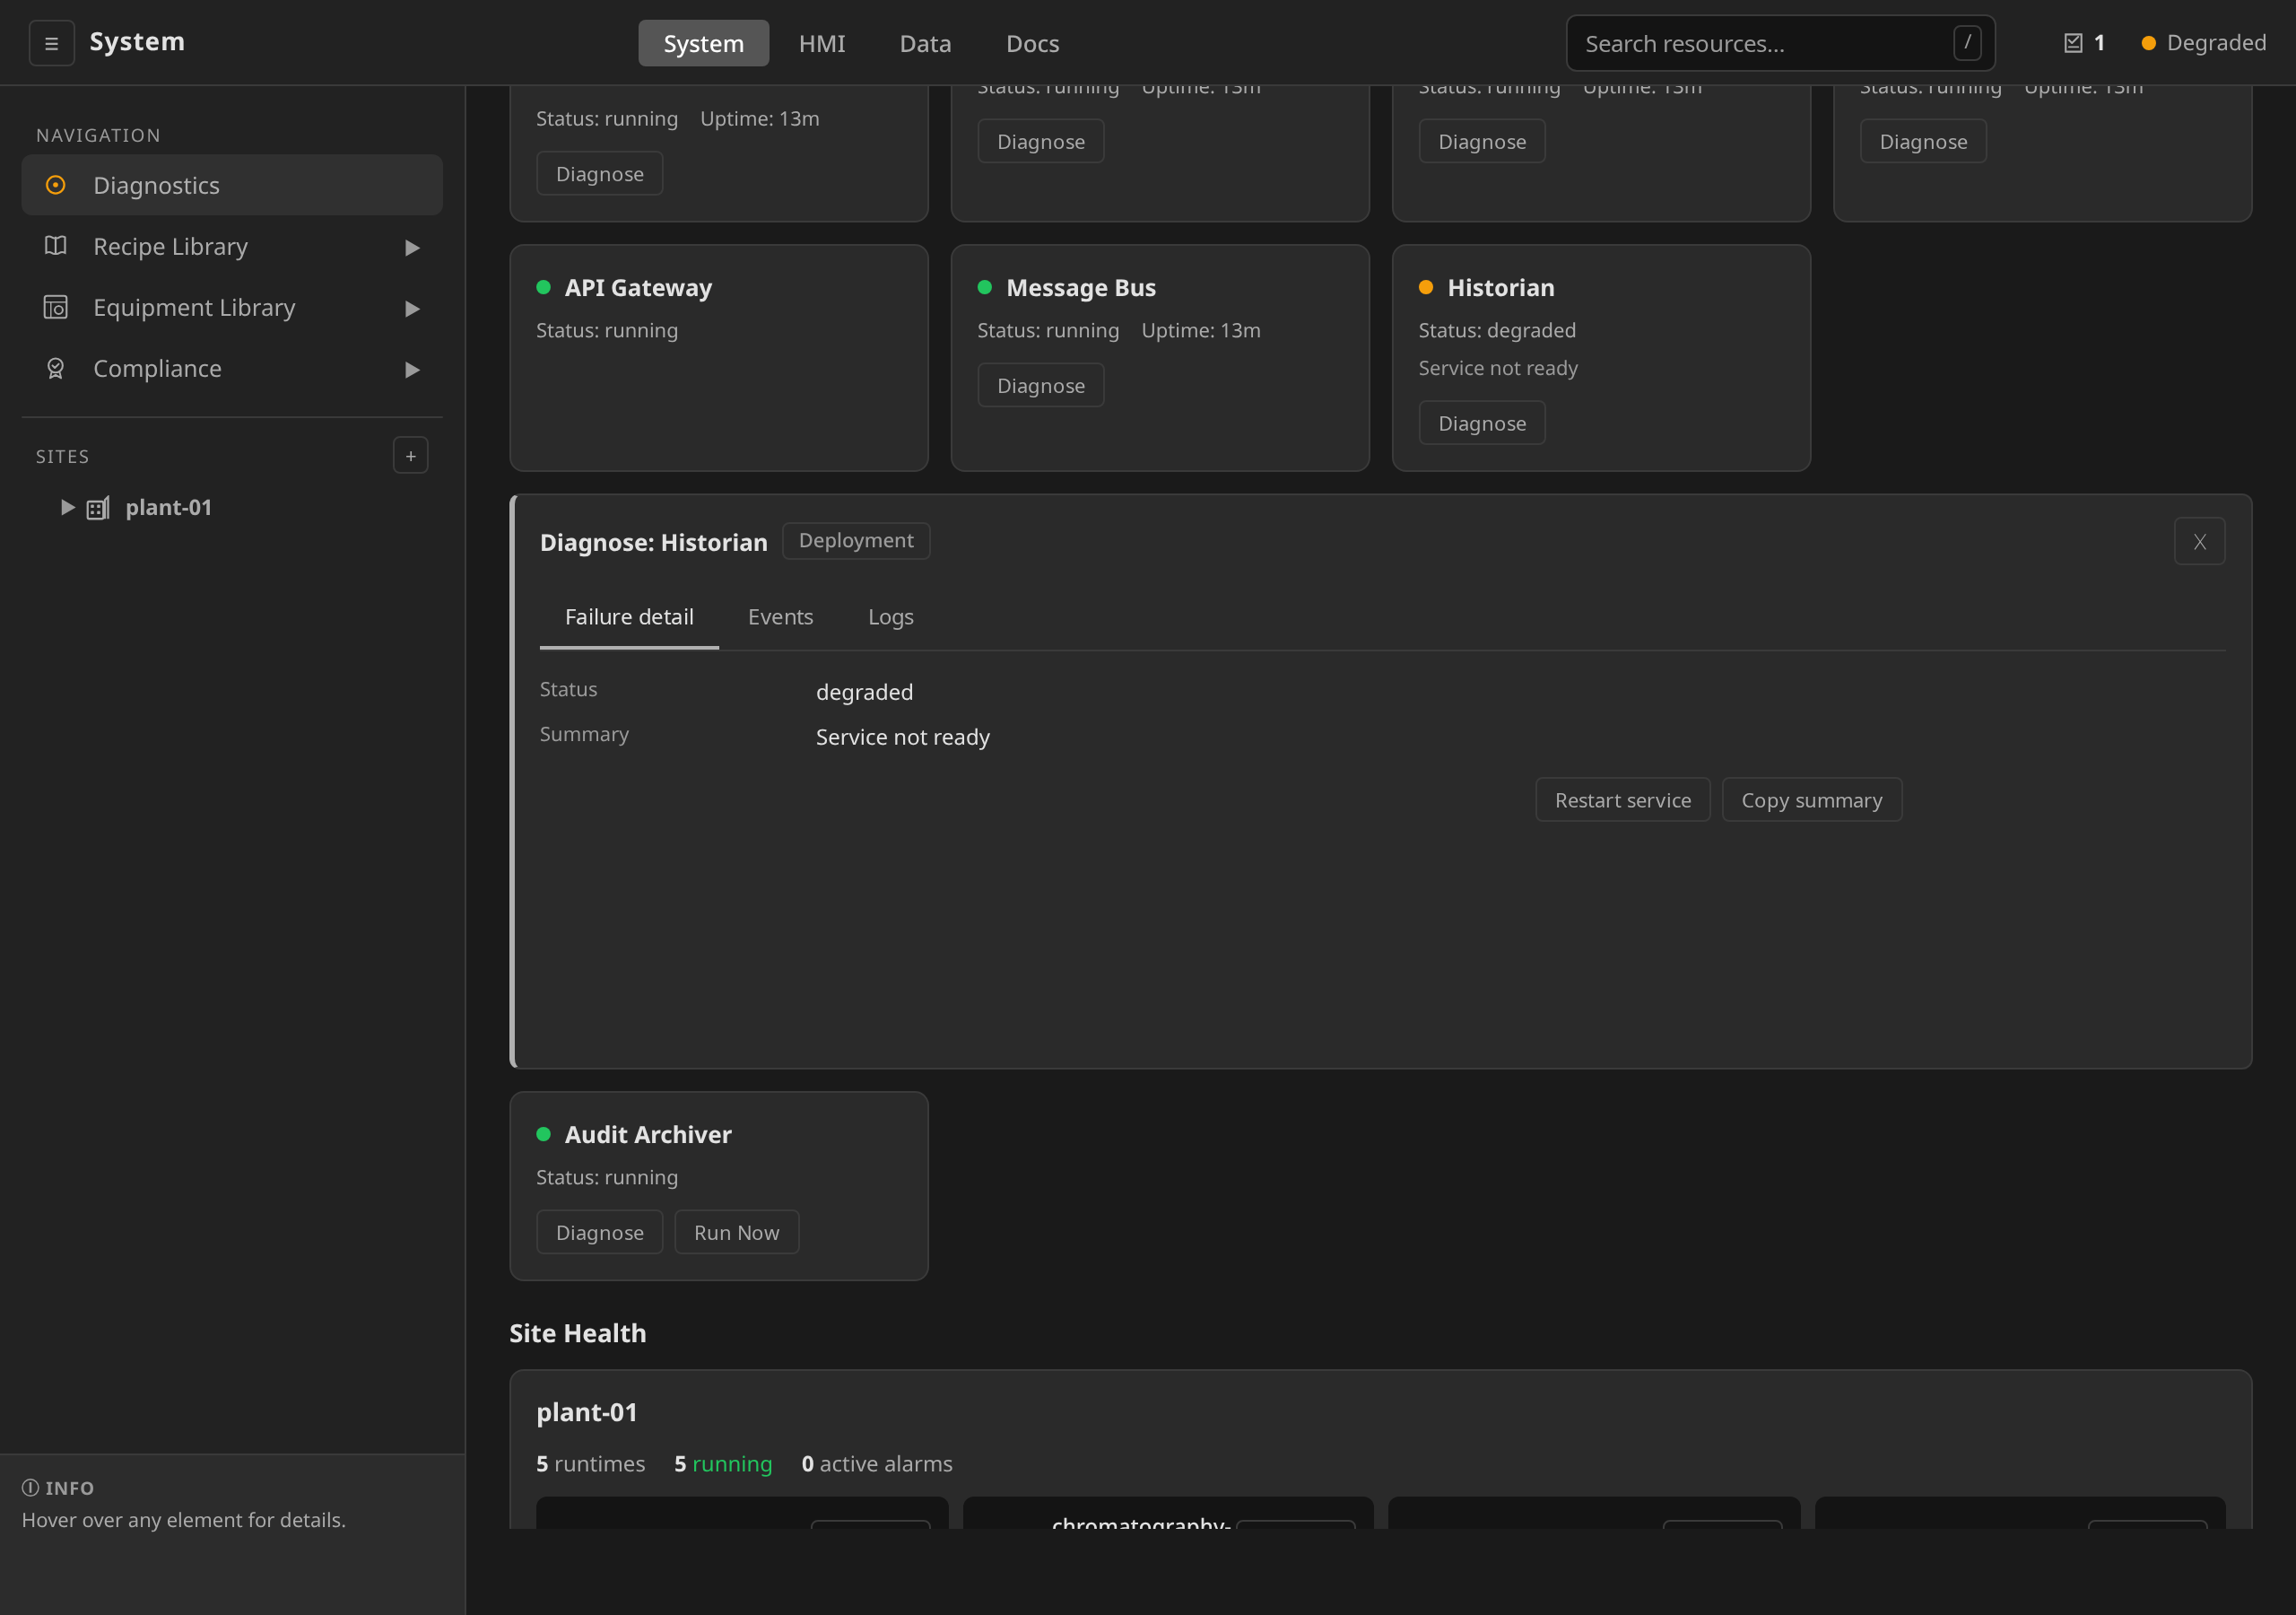Viewport: 2296px width, 1615px height.
Task: Toggle the hamburger sidebar menu button
Action: (51, 43)
